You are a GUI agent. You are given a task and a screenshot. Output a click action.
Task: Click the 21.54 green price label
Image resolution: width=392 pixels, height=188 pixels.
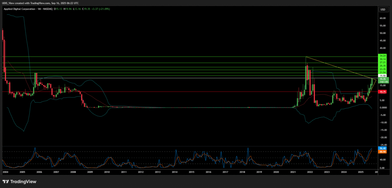pyautogui.click(x=382, y=72)
